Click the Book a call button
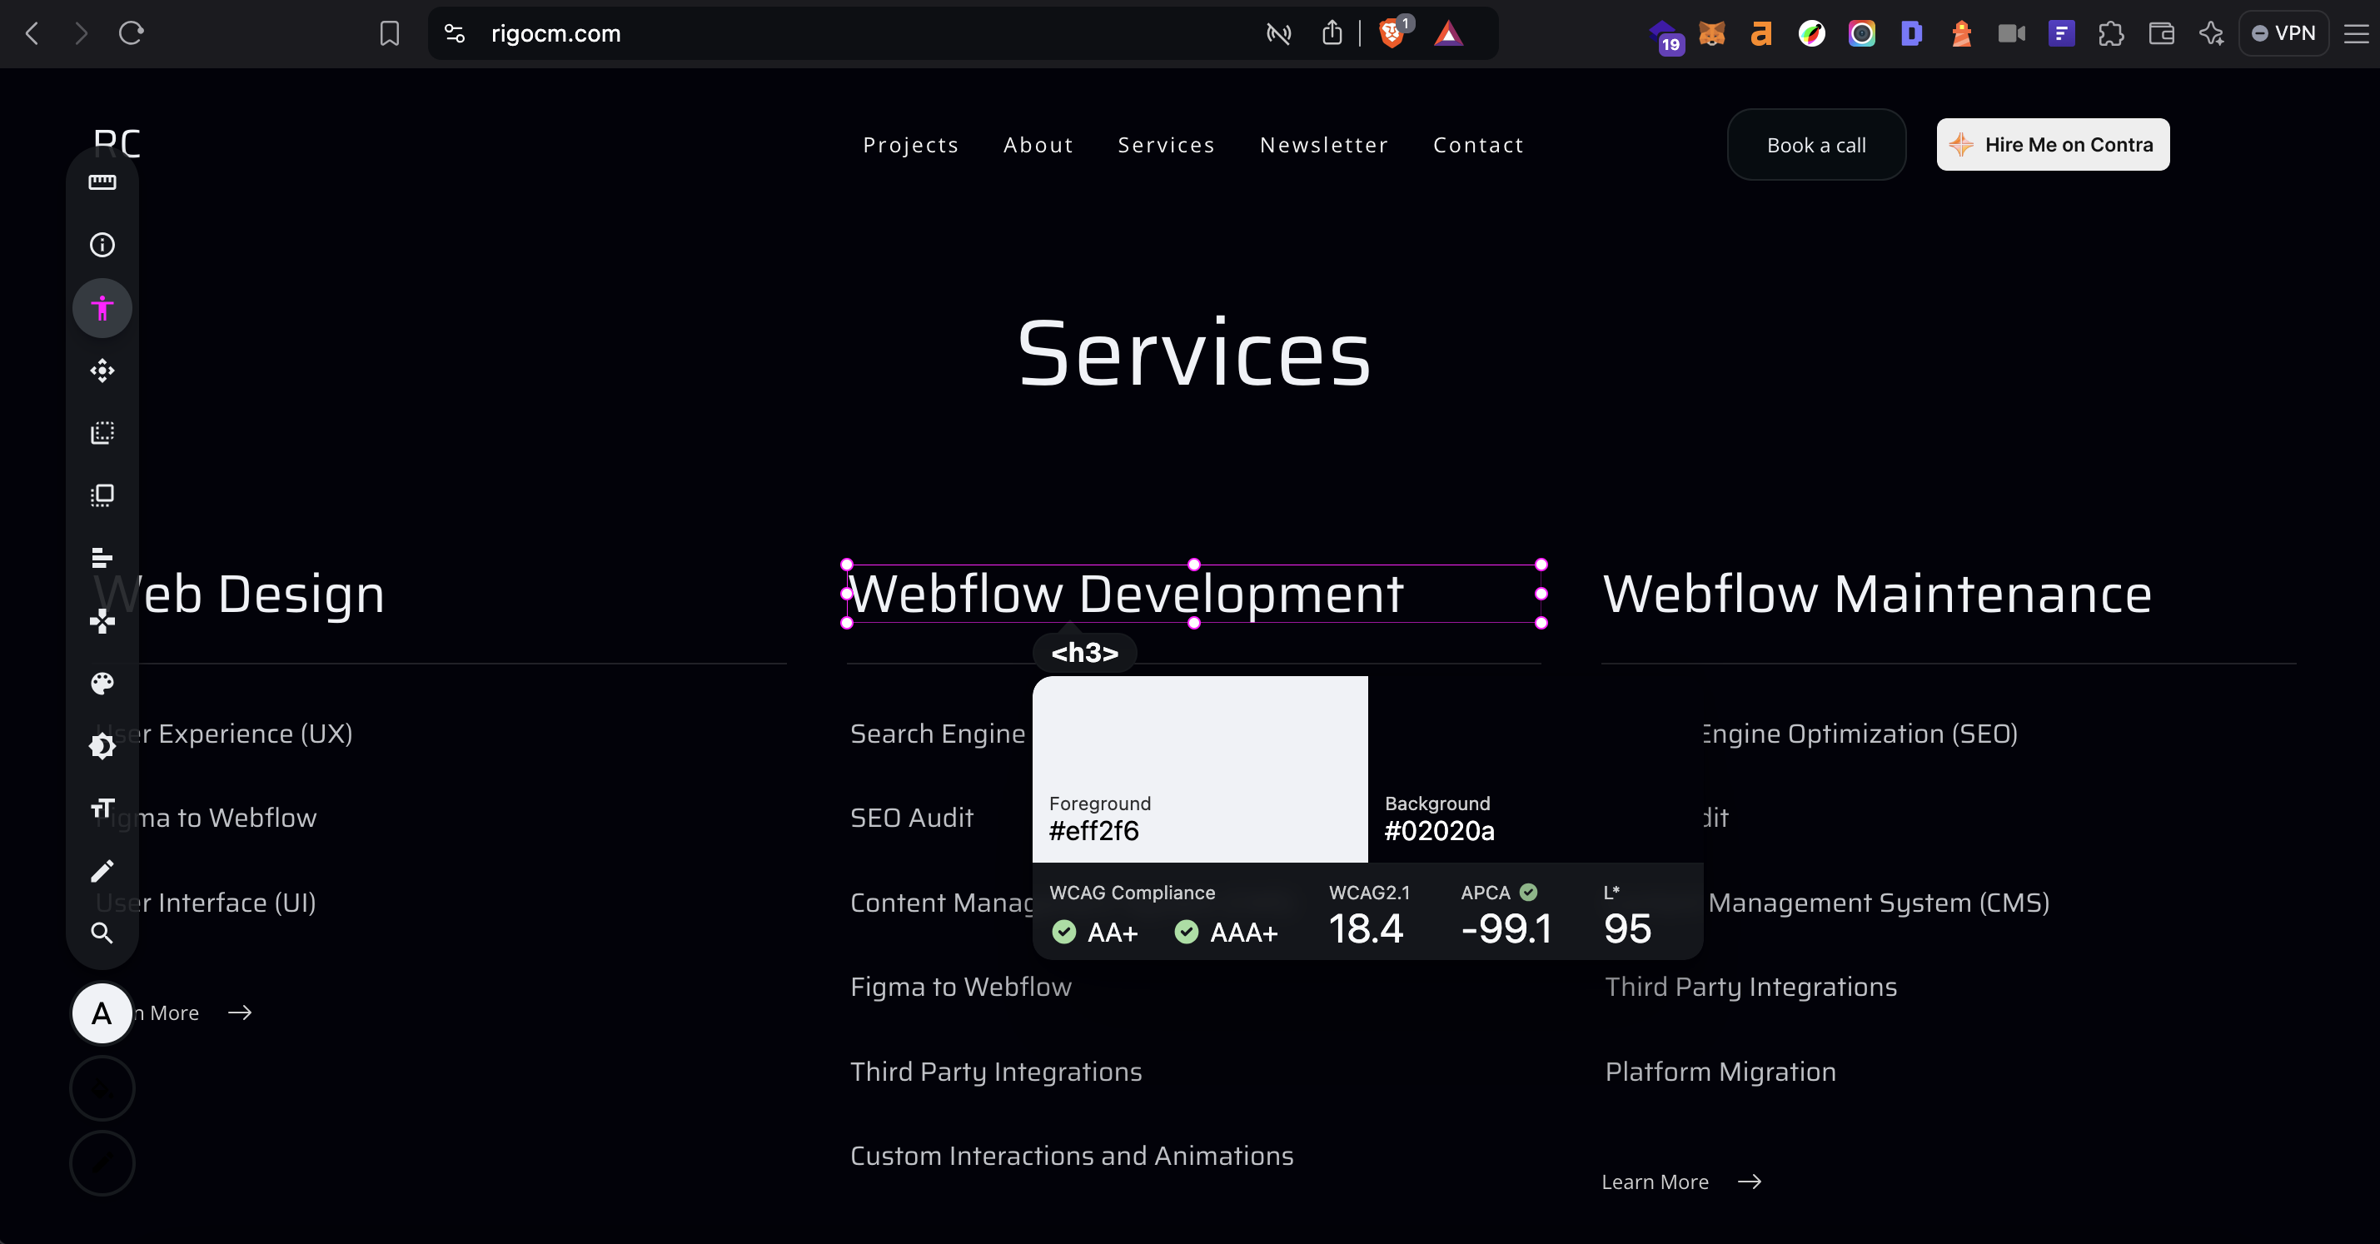The width and height of the screenshot is (2380, 1244). pos(1815,145)
